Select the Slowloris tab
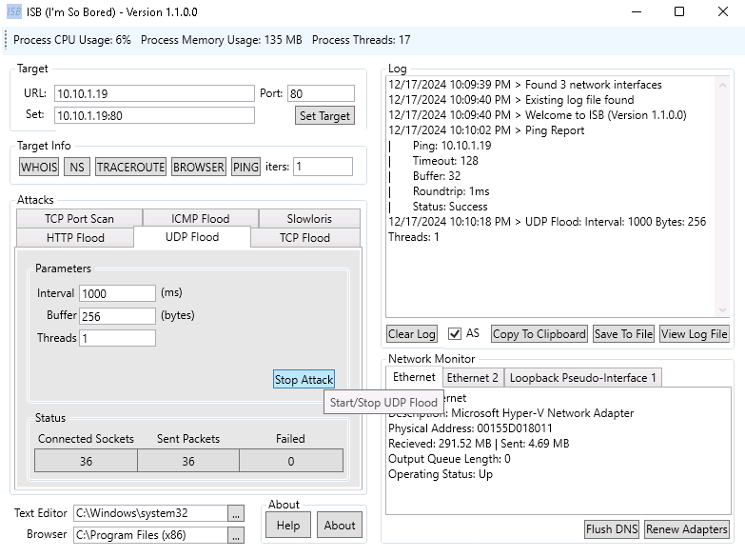The image size is (745, 557). (x=309, y=218)
